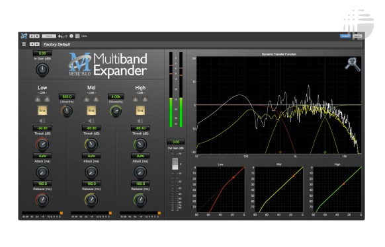Click the Low band Release knob
Image resolution: width=385 pixels, height=247 pixels.
pyautogui.click(x=42, y=199)
